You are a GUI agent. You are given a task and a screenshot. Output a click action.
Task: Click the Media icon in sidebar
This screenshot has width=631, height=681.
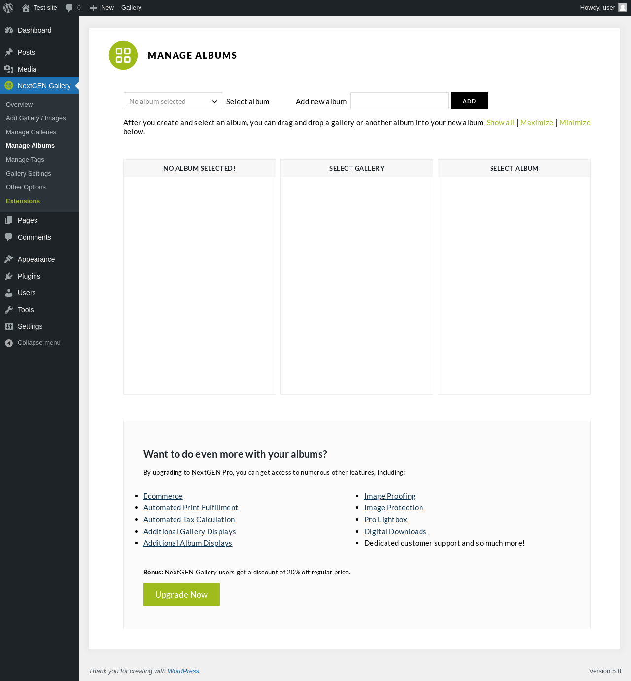click(9, 69)
